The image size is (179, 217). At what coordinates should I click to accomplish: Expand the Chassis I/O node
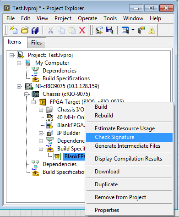[x=41, y=110]
